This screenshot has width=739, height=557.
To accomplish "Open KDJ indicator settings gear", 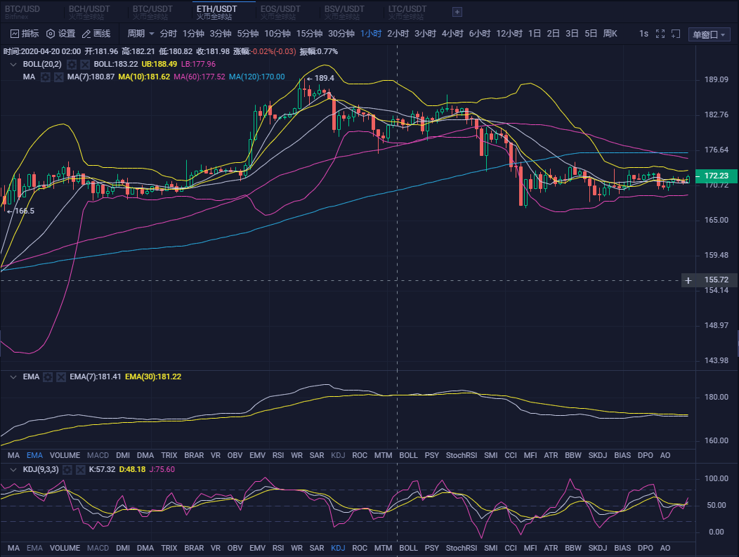I will click(x=68, y=469).
